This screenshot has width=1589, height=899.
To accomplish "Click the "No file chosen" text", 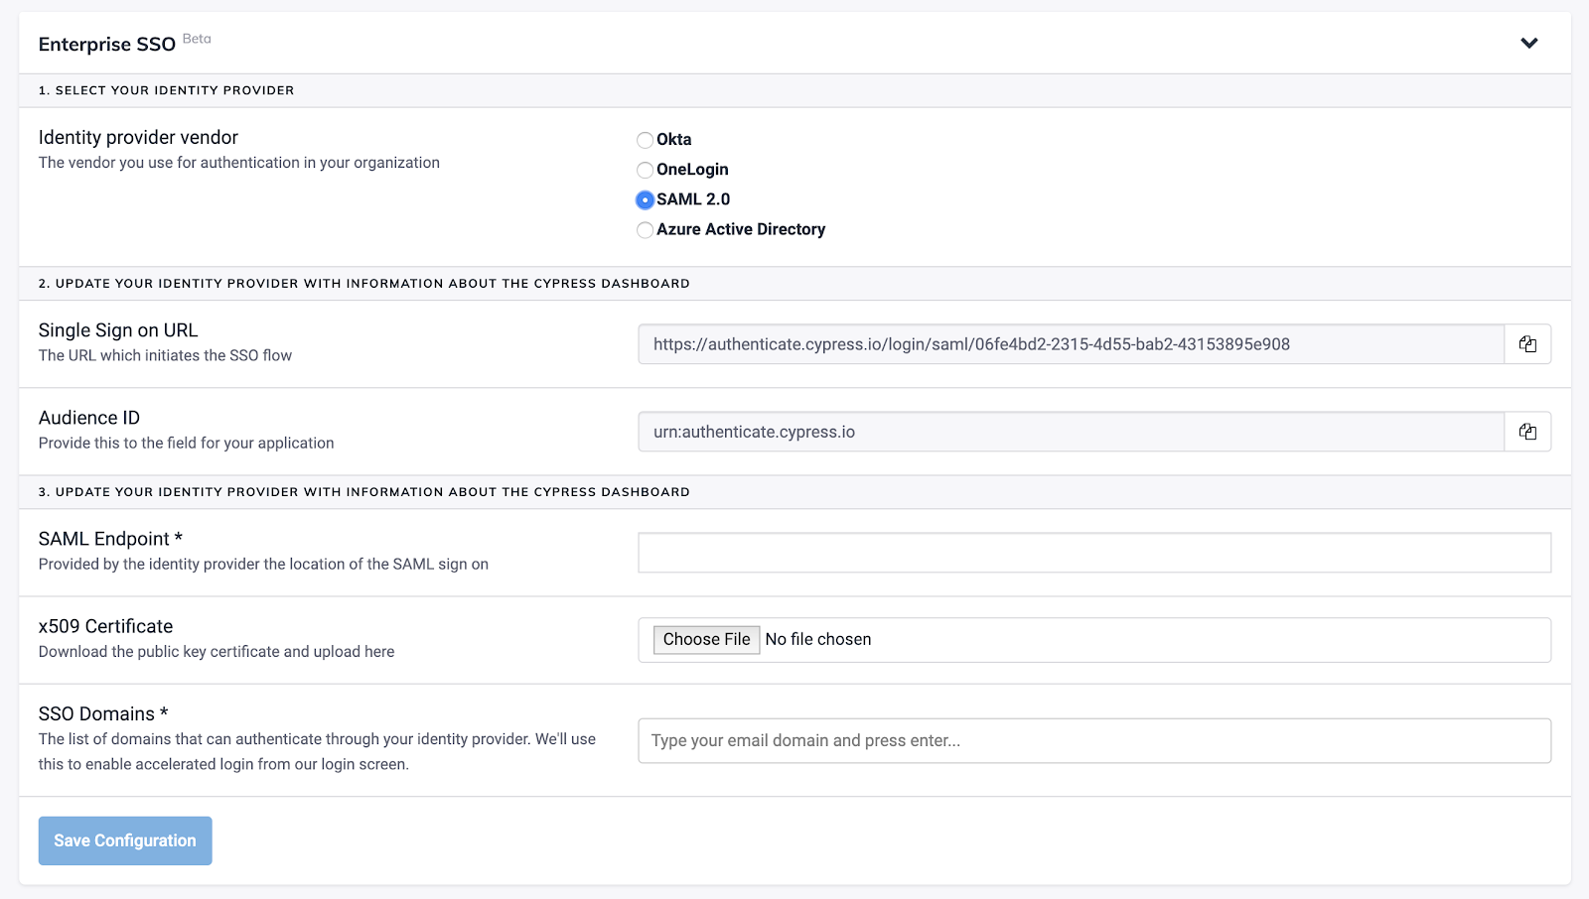I will 817,640.
